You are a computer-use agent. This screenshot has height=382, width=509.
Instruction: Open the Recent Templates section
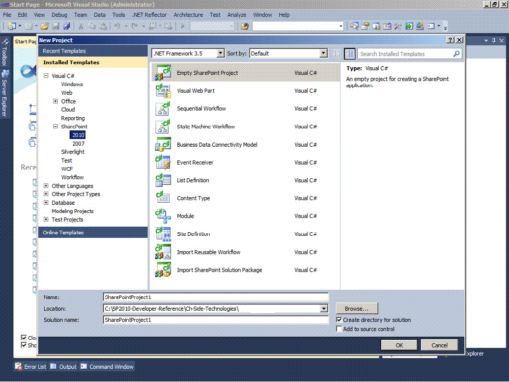(93, 51)
